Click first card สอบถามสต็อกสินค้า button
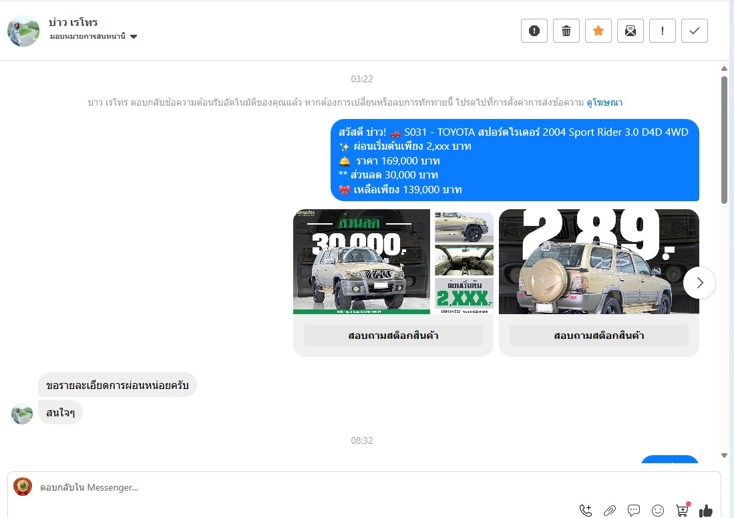 pos(393,336)
